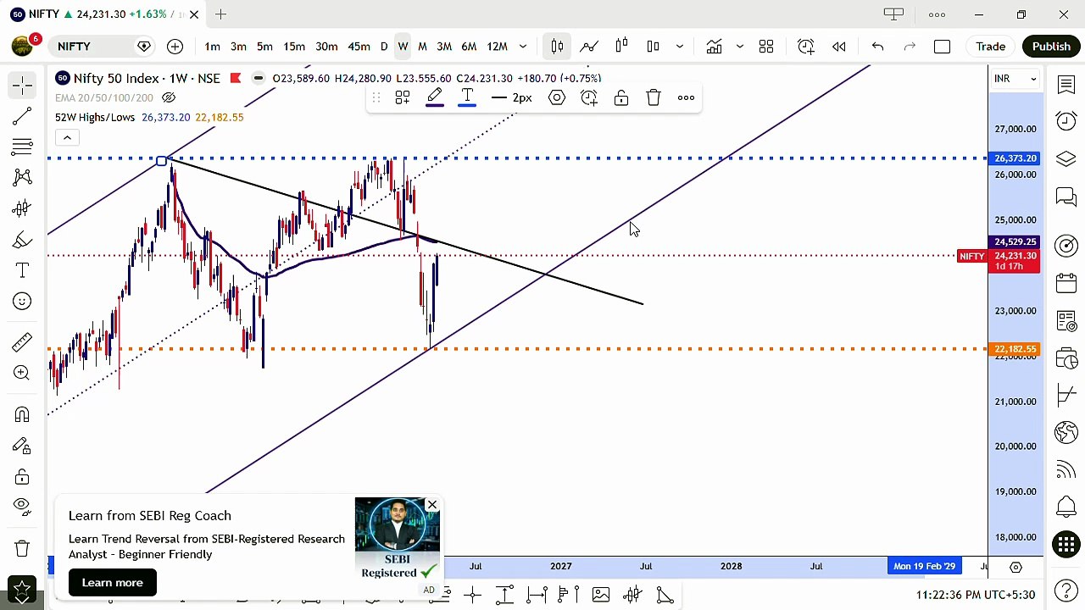Screen dimensions: 1085x610
Task: Create a price alert from the top toolbar
Action: click(x=806, y=47)
